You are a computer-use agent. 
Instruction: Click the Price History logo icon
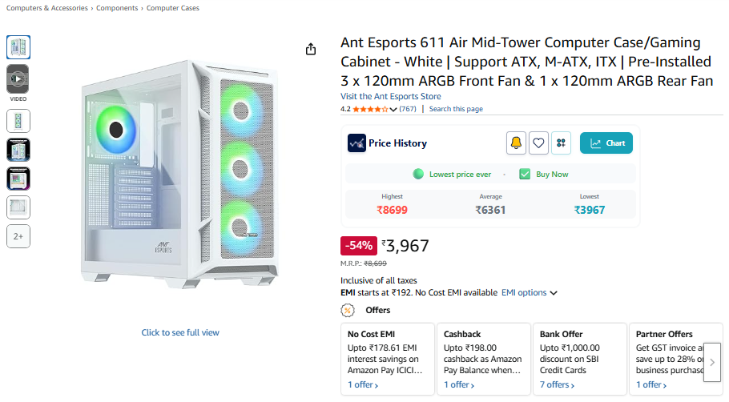point(356,143)
